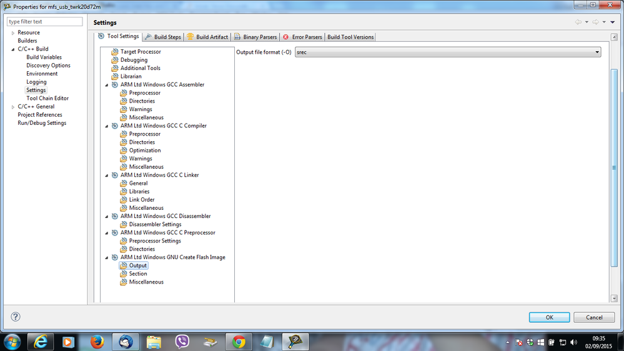
Task: Open the Windows Start menu
Action: click(12, 342)
